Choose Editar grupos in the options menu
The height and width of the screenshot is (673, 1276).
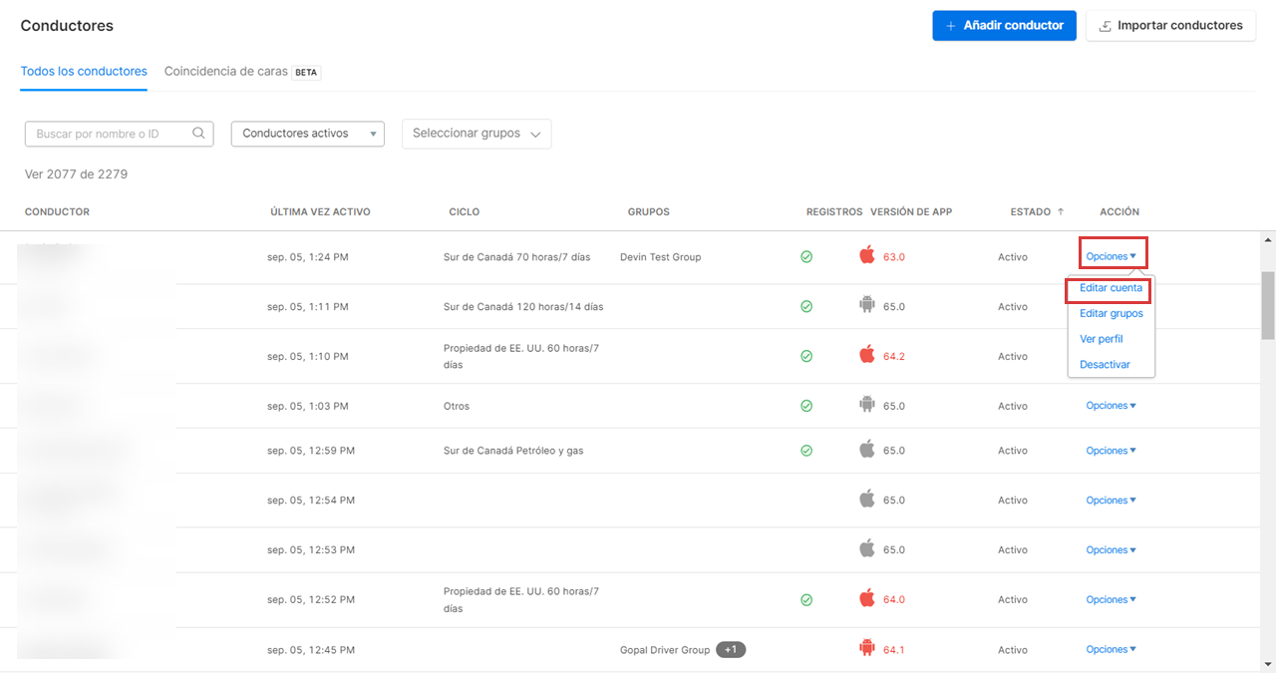(x=1111, y=313)
